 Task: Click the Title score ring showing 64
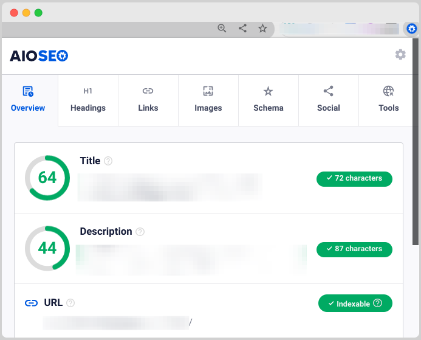click(47, 178)
